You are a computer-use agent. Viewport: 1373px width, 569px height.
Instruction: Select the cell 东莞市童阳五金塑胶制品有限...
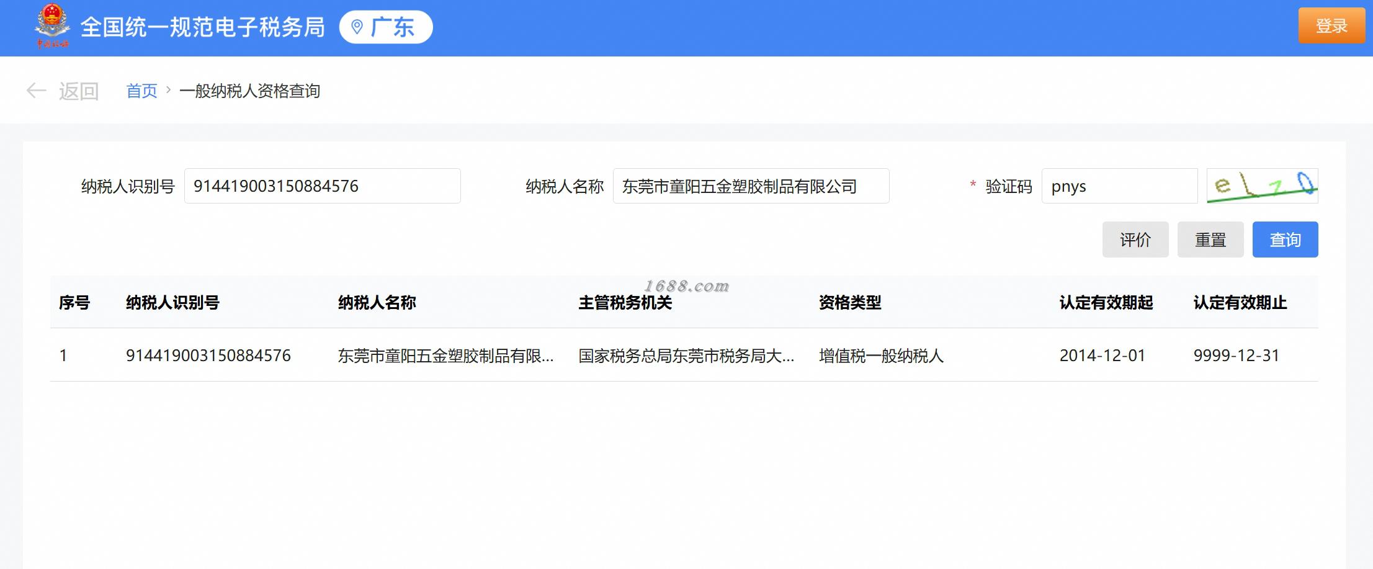tap(446, 356)
